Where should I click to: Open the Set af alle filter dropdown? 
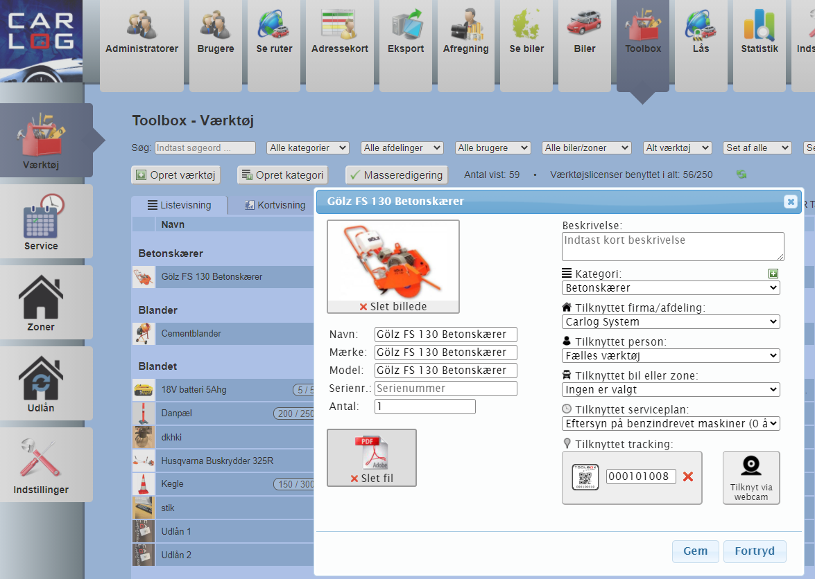coord(757,148)
